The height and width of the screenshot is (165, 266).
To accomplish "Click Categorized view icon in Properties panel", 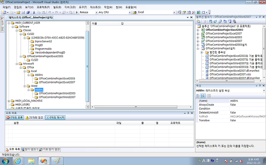I will click(198, 96).
